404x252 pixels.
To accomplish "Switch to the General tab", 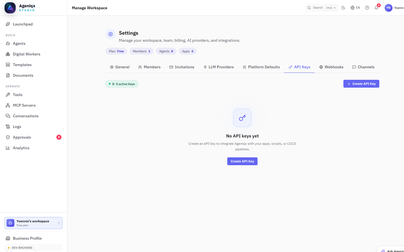I will click(120, 67).
